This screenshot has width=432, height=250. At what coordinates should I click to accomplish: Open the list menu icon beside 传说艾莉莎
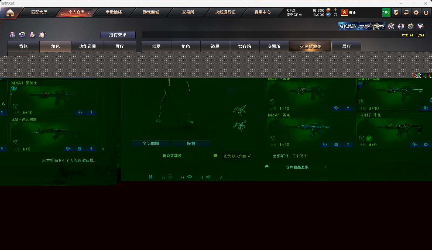point(215,156)
